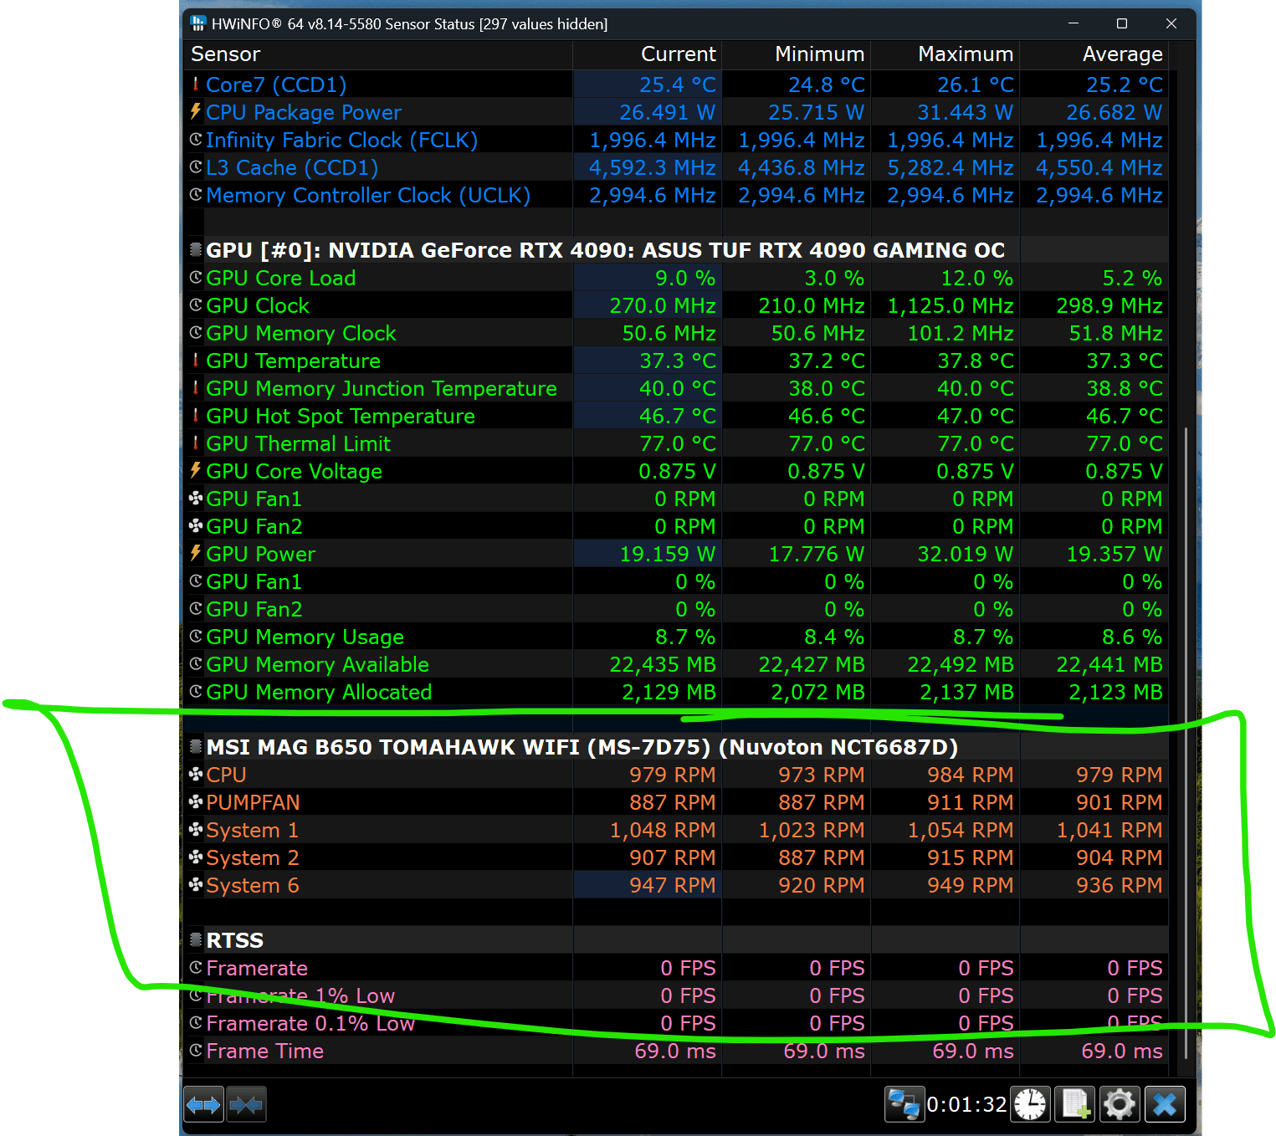Click the 1,125.0 MHz maximum GPU Clock value
This screenshot has height=1136, width=1276.
point(951,305)
